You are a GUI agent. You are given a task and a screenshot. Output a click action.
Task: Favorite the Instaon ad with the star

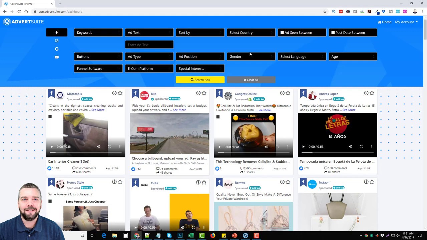pyautogui.click(x=372, y=182)
